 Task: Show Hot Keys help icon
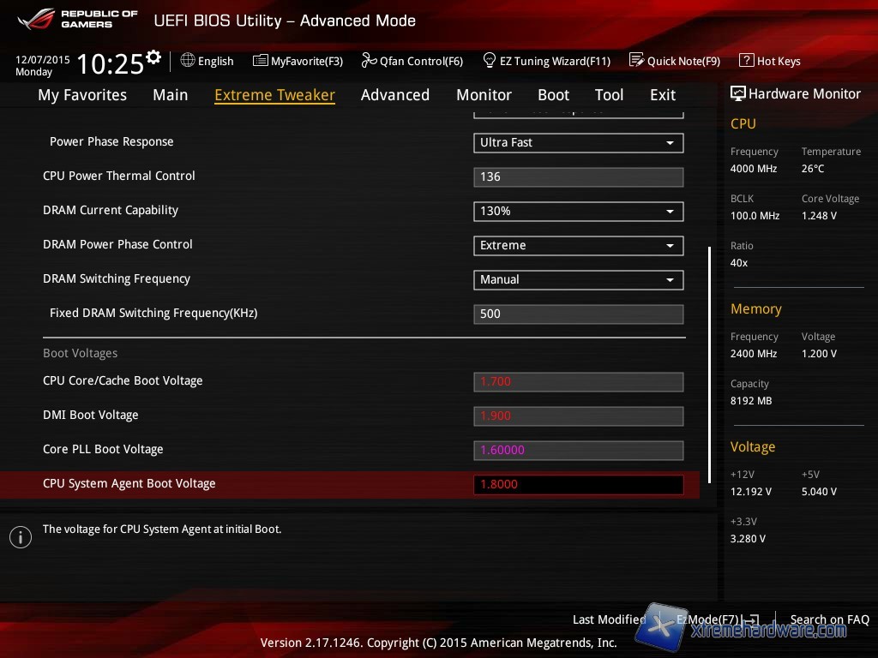point(746,61)
